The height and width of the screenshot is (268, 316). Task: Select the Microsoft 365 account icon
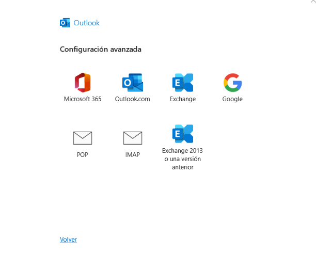point(83,83)
